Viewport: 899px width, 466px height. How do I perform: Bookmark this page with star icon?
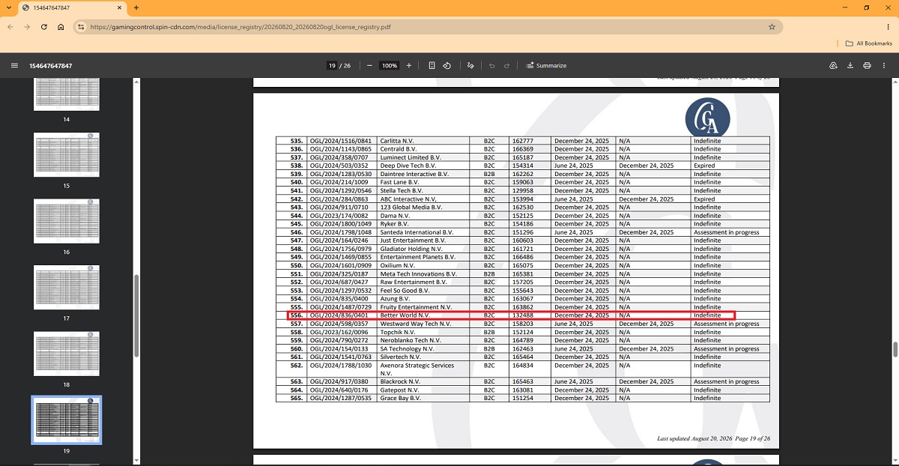coord(772,26)
